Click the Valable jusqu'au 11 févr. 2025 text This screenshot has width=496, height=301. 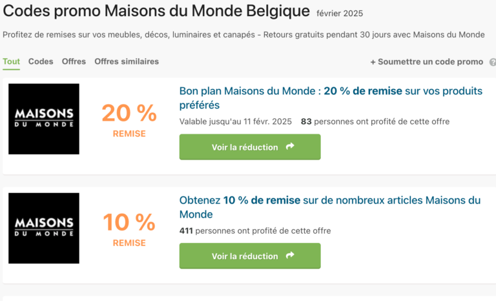(235, 121)
